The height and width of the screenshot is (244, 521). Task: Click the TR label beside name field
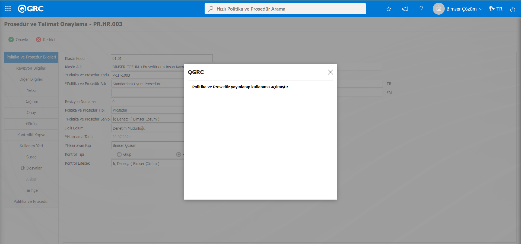(389, 84)
